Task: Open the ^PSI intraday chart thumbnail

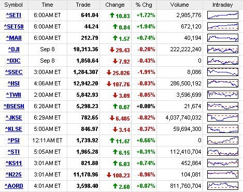Action: (x=223, y=140)
